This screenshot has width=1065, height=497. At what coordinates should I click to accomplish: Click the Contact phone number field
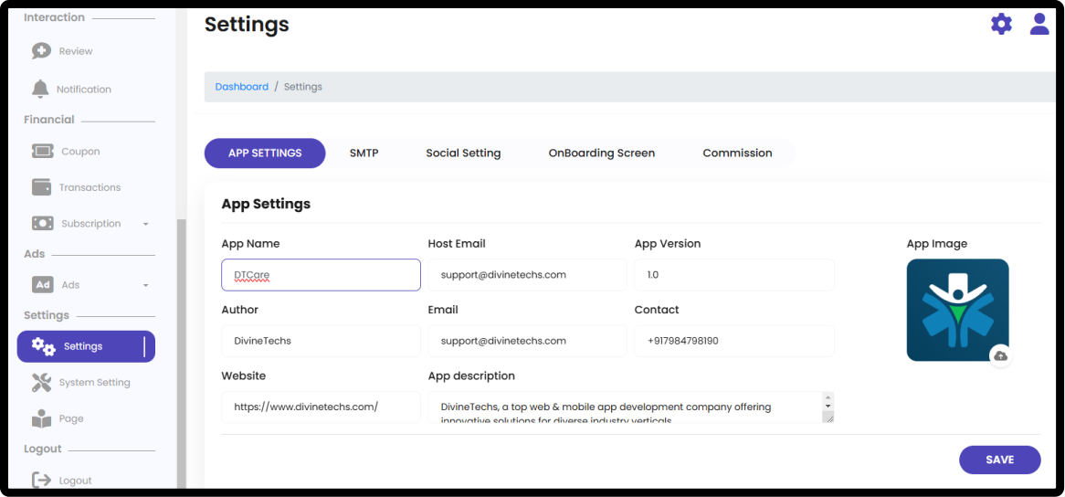point(734,341)
